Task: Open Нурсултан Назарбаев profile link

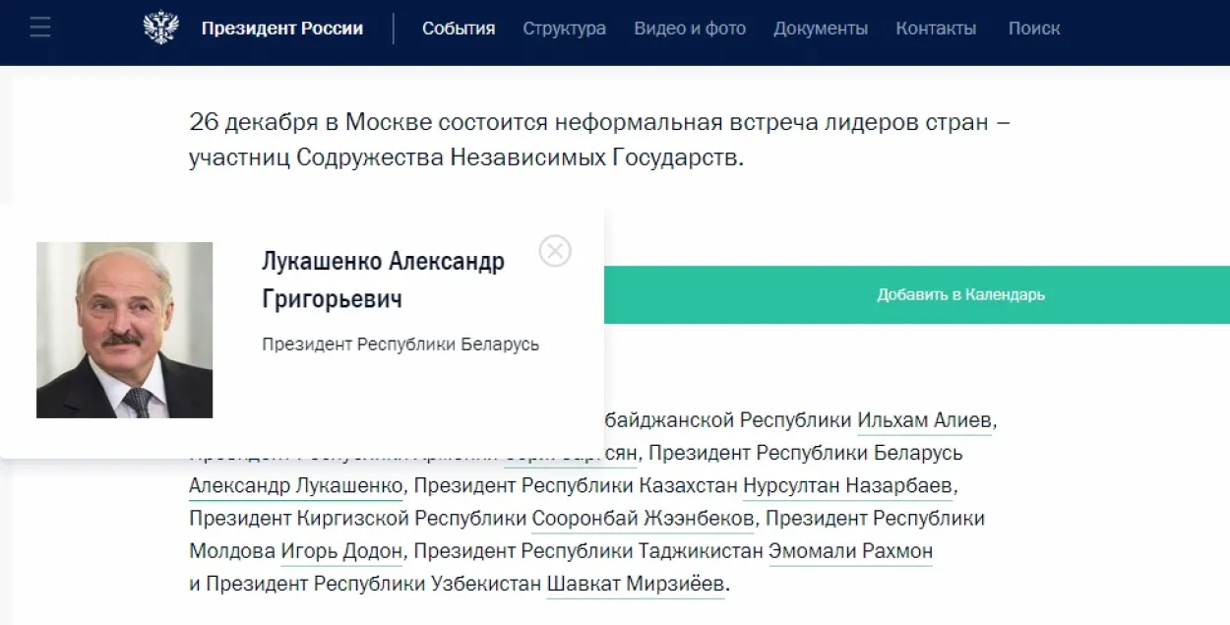Action: coord(848,486)
